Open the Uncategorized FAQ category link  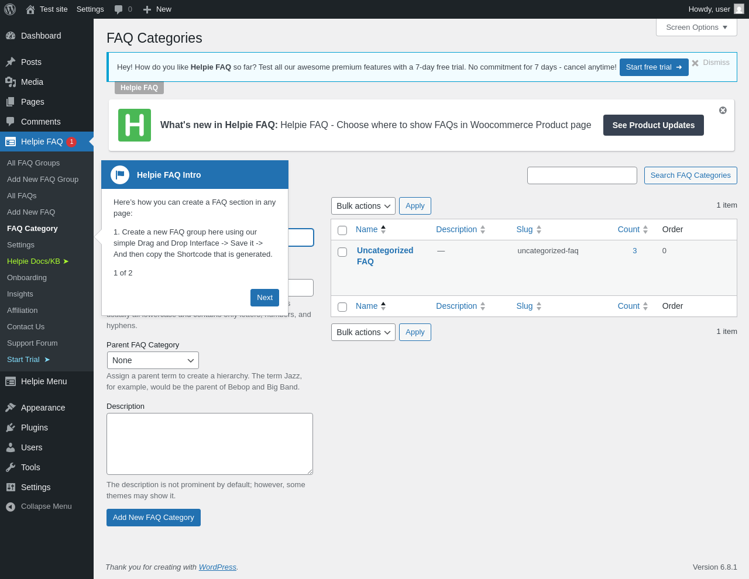(x=385, y=256)
